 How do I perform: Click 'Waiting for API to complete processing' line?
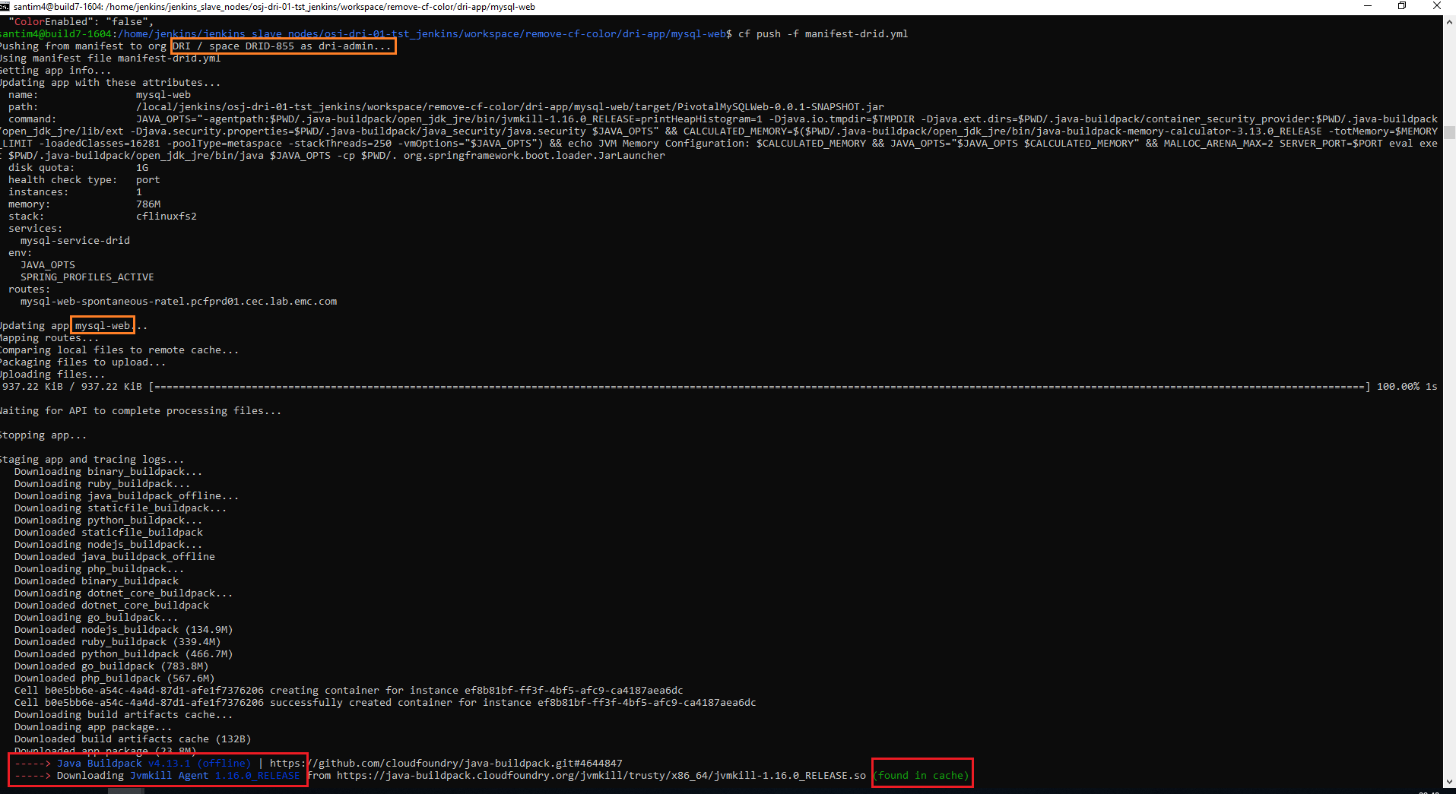pos(141,411)
